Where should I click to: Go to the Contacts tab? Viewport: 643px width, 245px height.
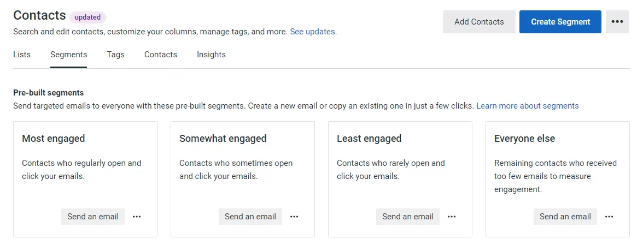click(161, 55)
